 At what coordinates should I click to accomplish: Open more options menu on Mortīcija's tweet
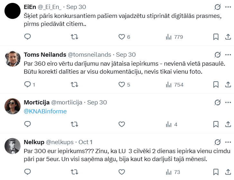[228, 102]
